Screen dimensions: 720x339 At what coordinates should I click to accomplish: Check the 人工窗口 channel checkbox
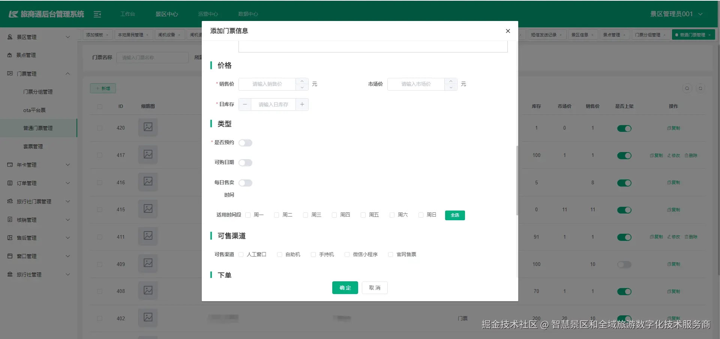pyautogui.click(x=241, y=255)
